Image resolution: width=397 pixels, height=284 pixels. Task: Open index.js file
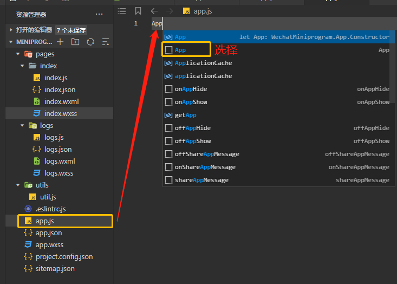point(59,78)
